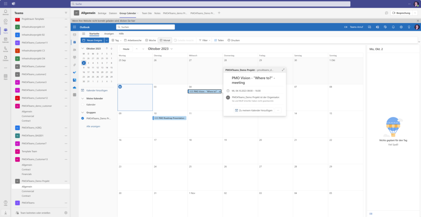Open the Neues Ereignis dropdown arrow
The width and height of the screenshot is (421, 217).
coord(107,40)
